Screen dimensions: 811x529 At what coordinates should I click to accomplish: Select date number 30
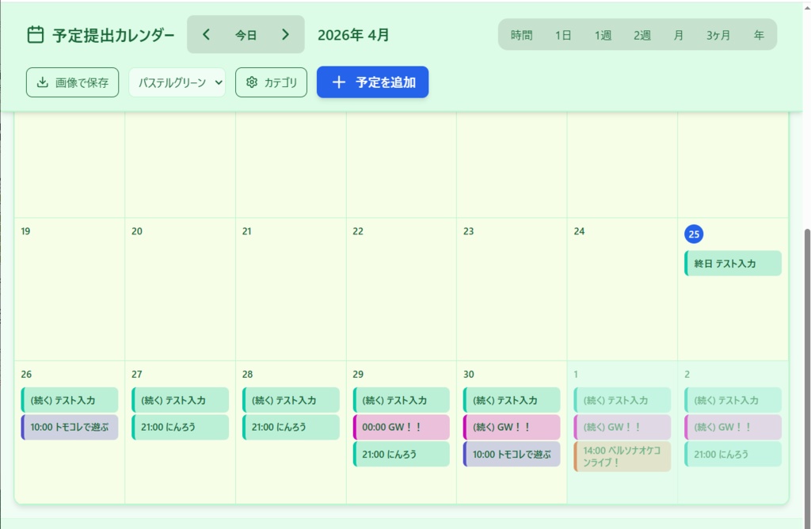[469, 374]
